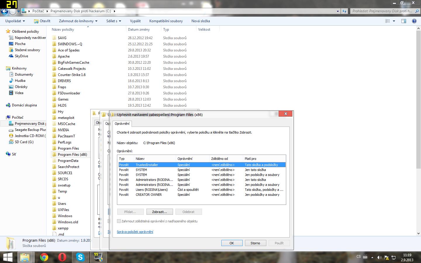
Task: Click the Storno button
Action: coord(255,243)
